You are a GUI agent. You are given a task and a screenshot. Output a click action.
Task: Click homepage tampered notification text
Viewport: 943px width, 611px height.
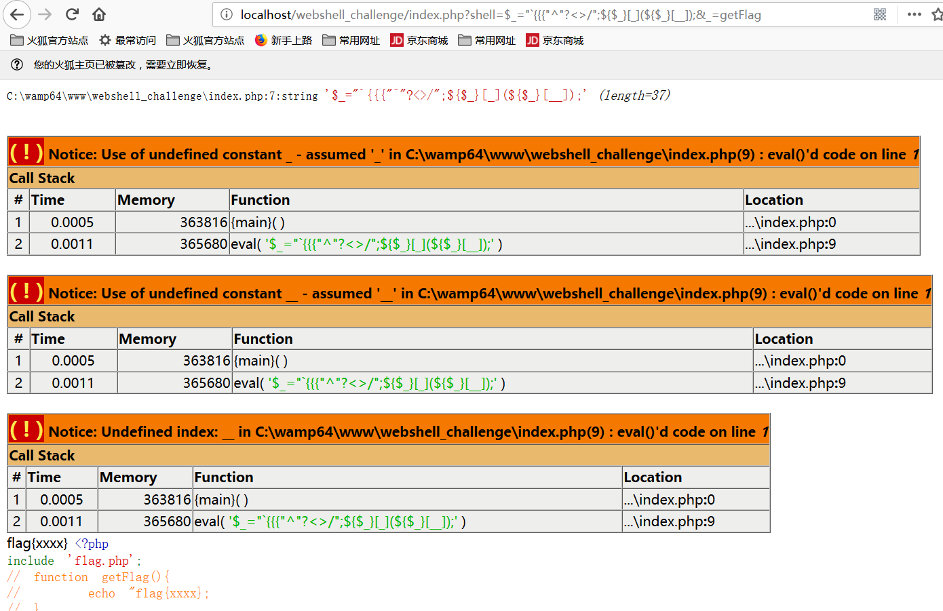point(124,65)
